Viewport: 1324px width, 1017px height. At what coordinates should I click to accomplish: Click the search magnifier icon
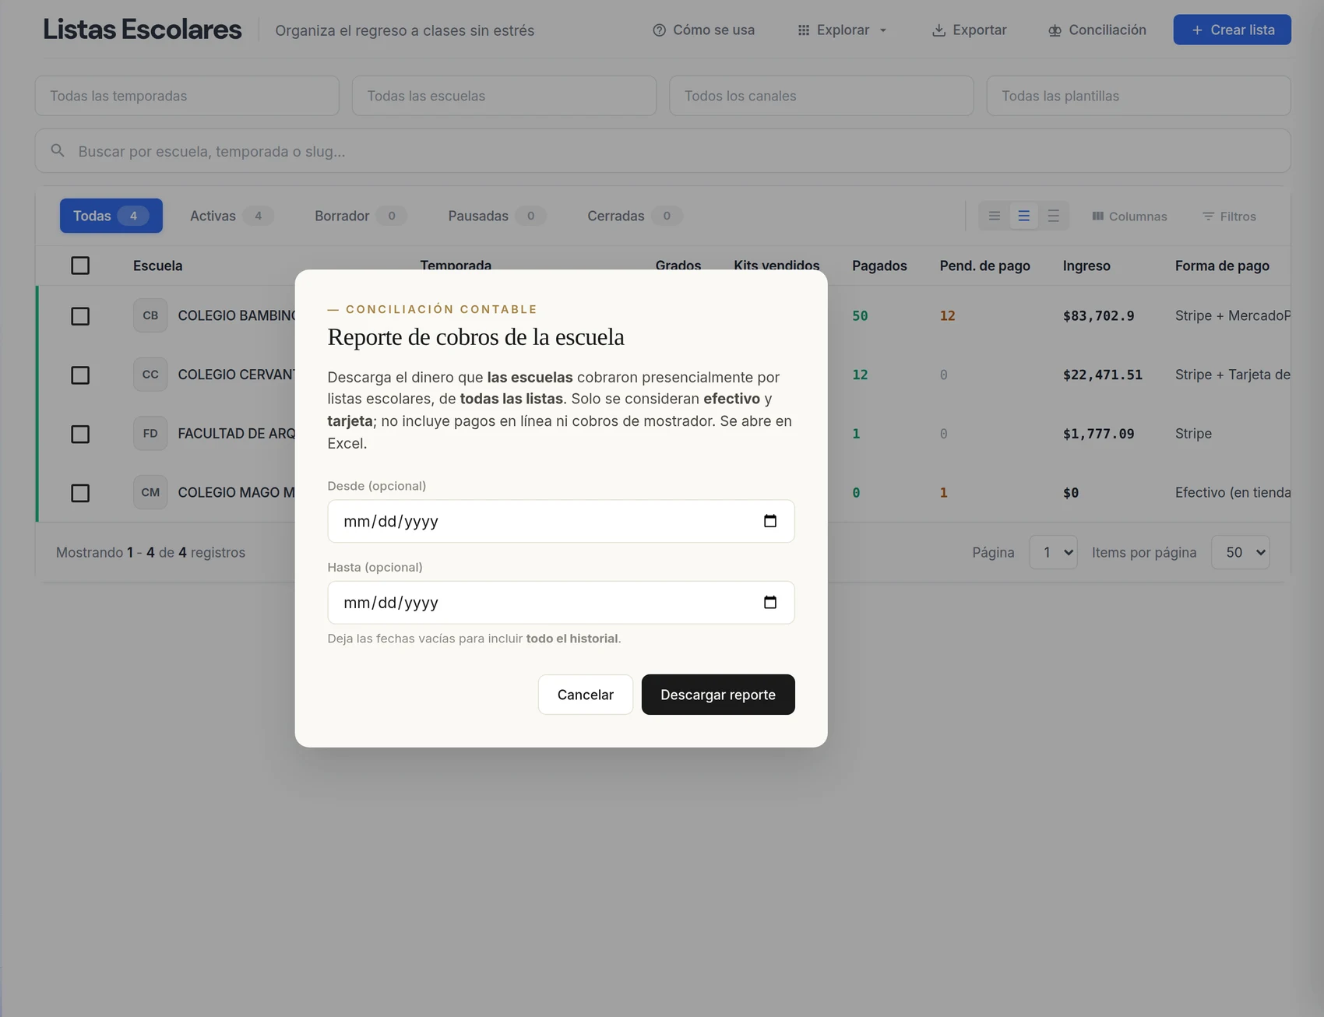click(x=58, y=150)
